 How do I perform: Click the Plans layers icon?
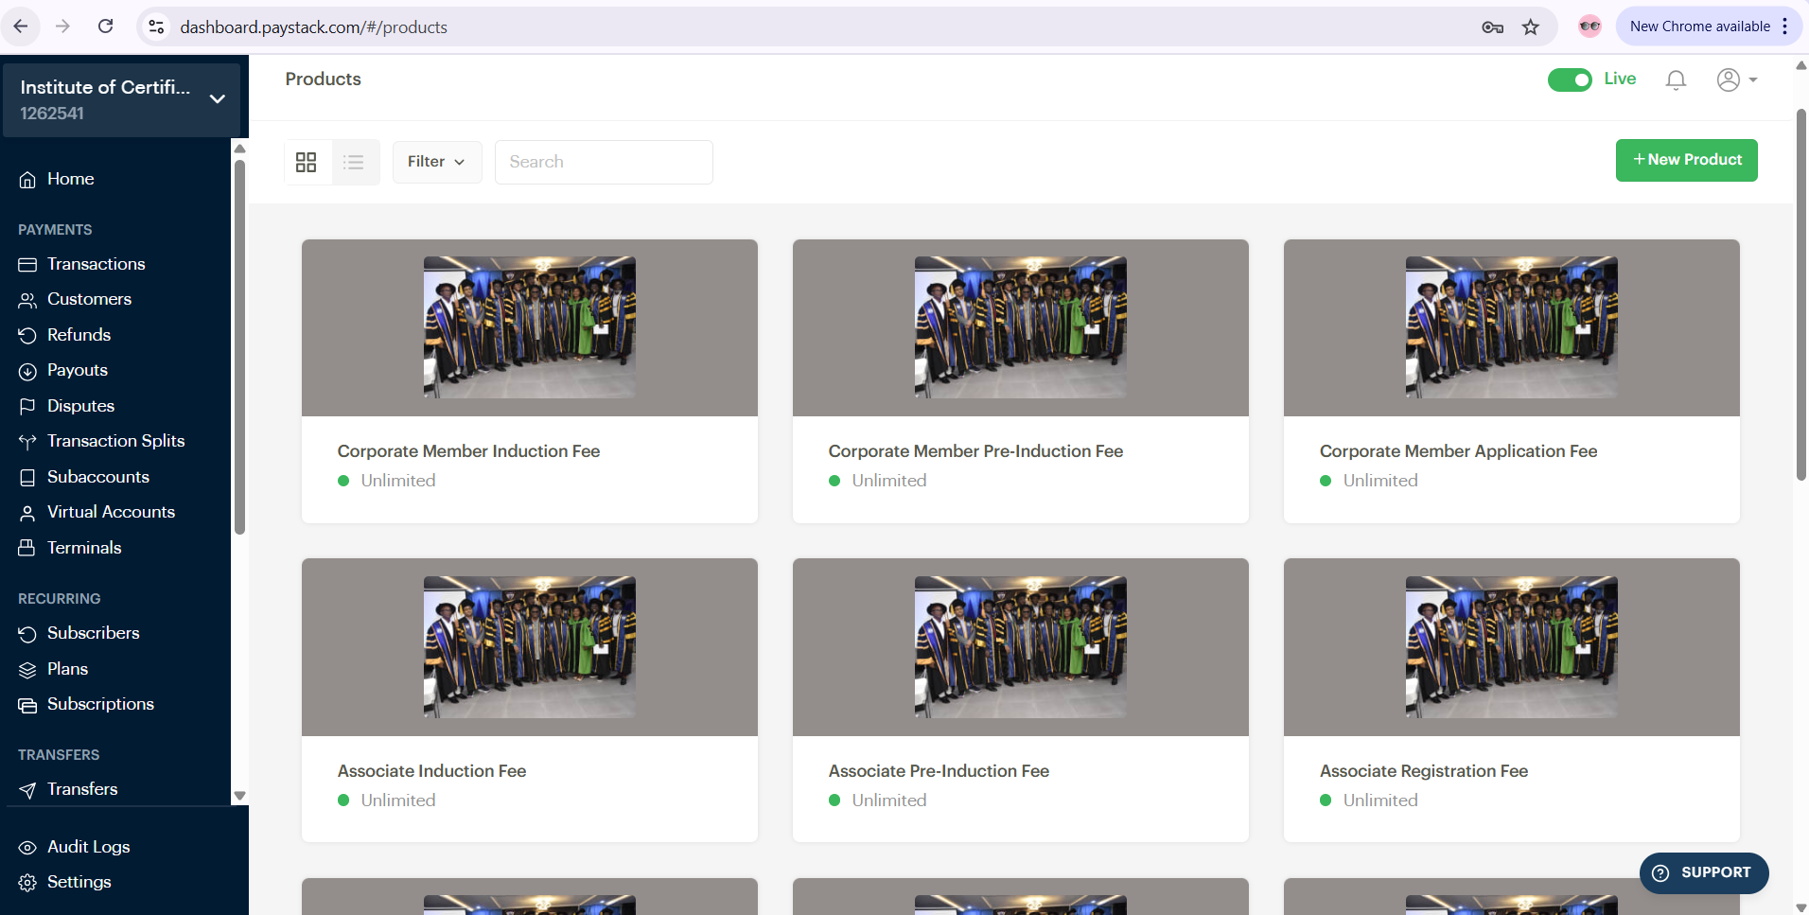point(27,670)
